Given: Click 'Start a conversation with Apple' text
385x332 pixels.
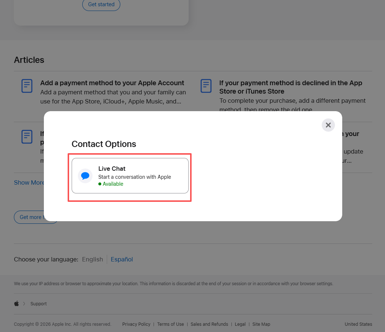Looking at the screenshot, I should 135,177.
